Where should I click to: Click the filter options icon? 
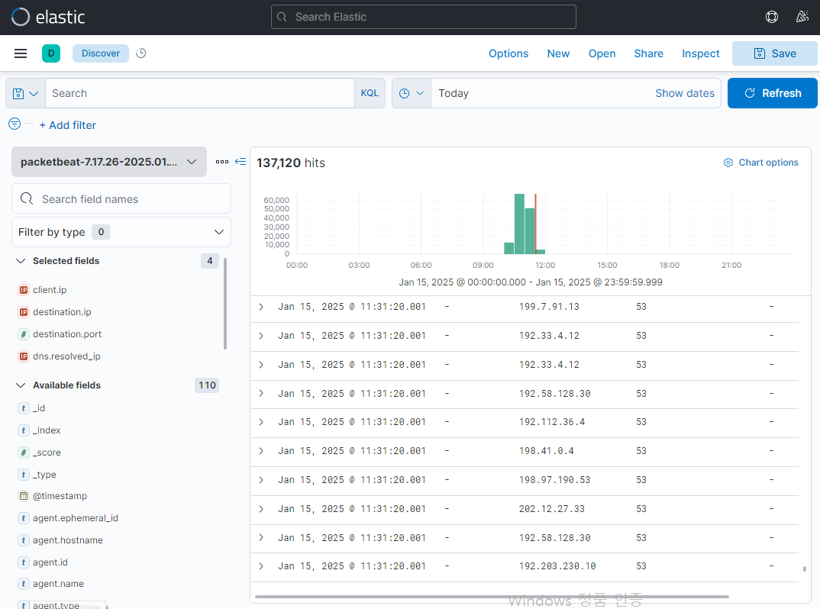(15, 124)
